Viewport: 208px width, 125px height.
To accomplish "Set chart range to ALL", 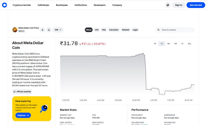I will pos(189,44).
